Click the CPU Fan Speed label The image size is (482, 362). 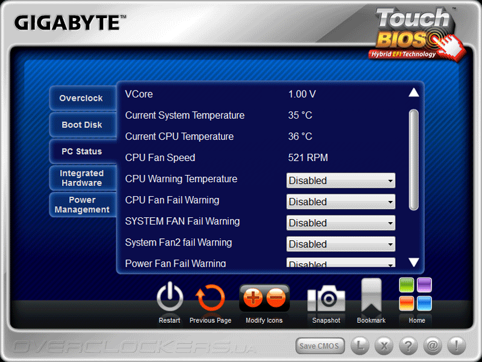click(160, 157)
